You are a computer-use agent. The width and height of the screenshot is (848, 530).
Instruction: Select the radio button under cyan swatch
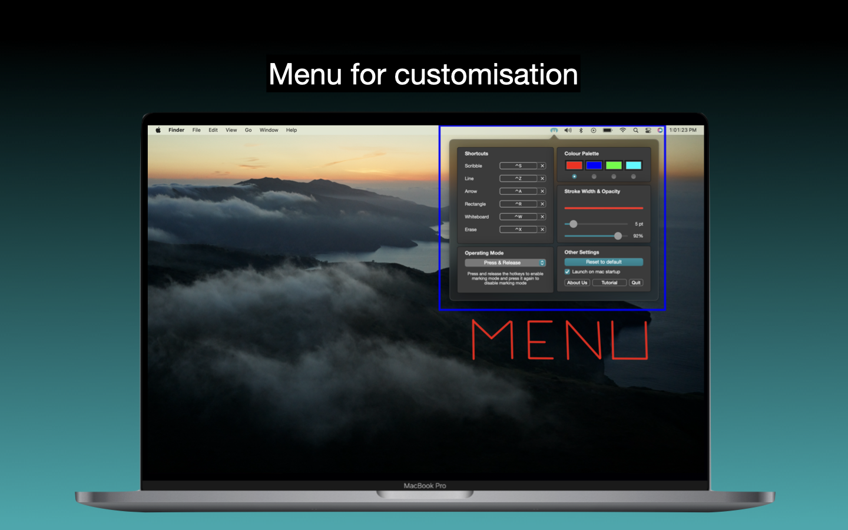pyautogui.click(x=634, y=177)
